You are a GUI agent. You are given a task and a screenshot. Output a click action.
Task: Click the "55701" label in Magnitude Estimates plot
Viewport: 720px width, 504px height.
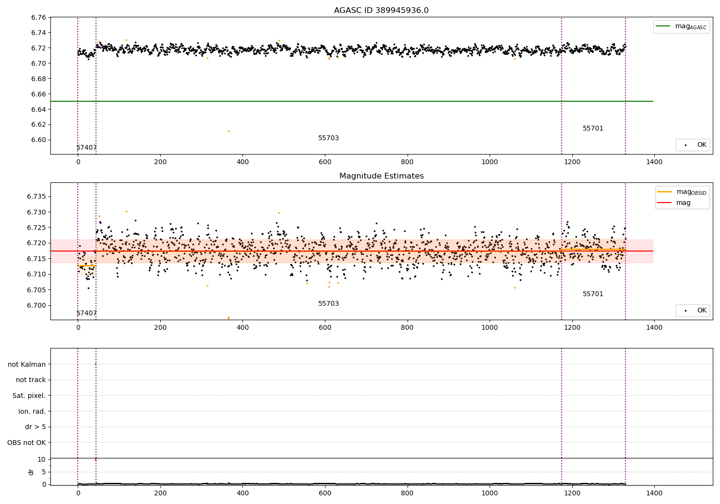593,294
